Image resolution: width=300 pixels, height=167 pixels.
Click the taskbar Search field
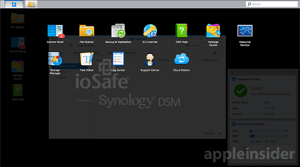point(272,4)
